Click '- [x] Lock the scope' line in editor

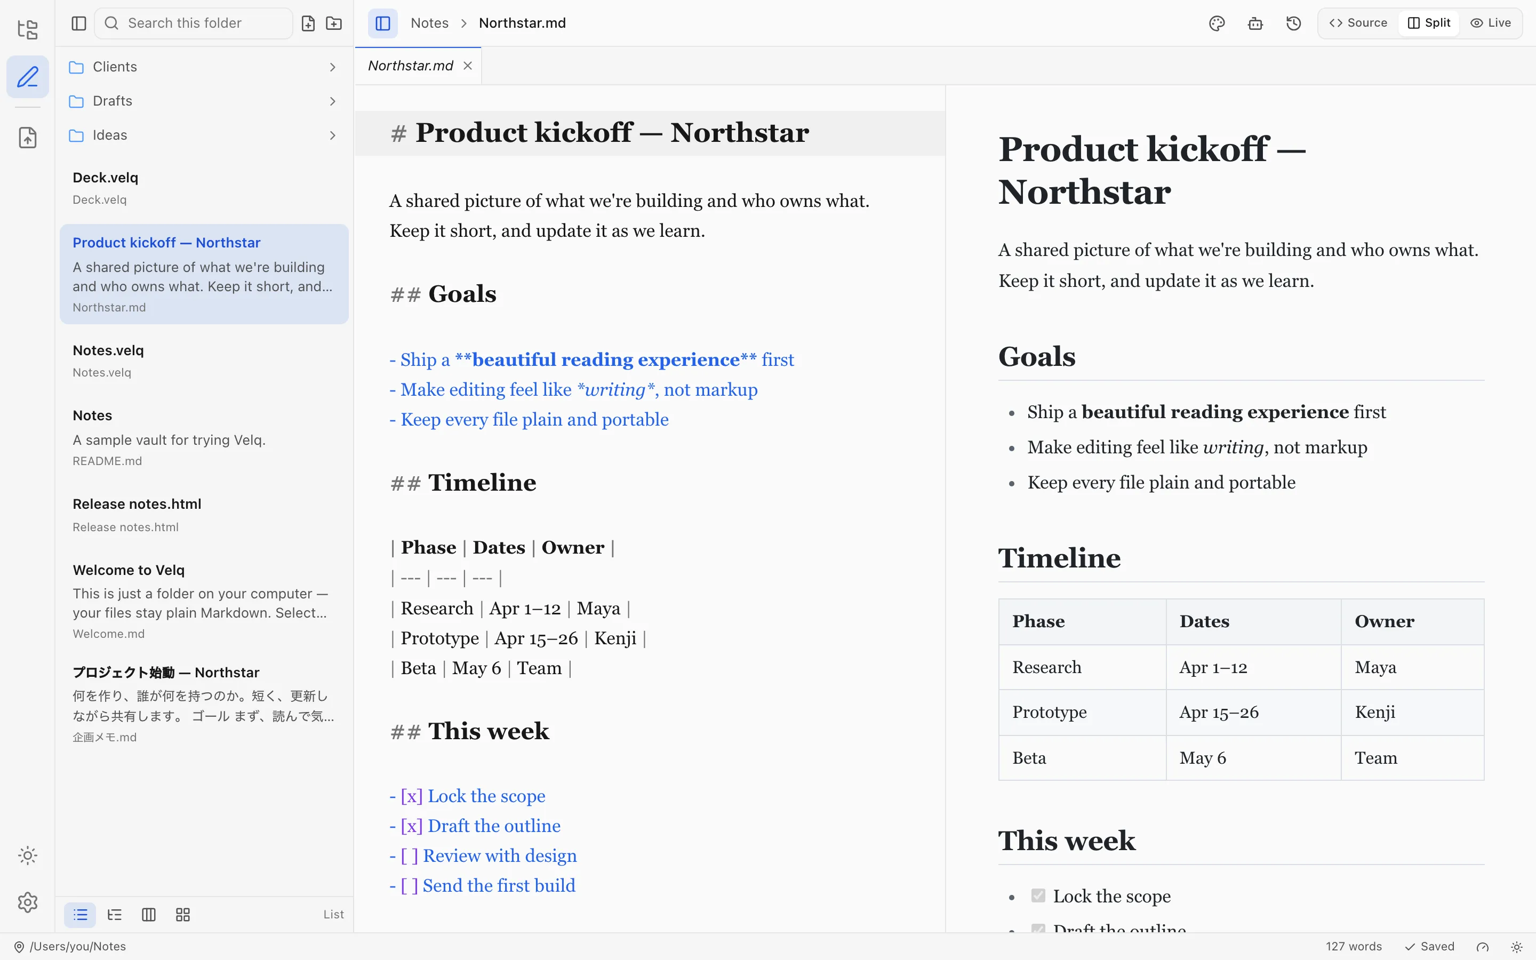click(x=467, y=796)
